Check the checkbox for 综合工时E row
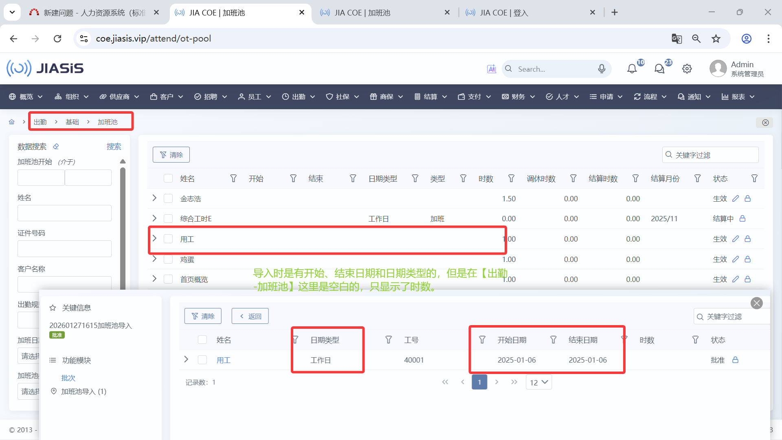Screen dimensions: 782x440 (168, 219)
